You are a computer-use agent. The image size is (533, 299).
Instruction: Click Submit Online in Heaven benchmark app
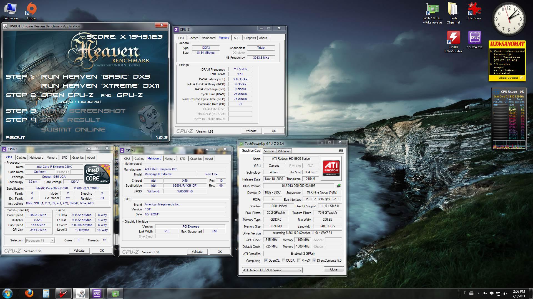tap(73, 129)
